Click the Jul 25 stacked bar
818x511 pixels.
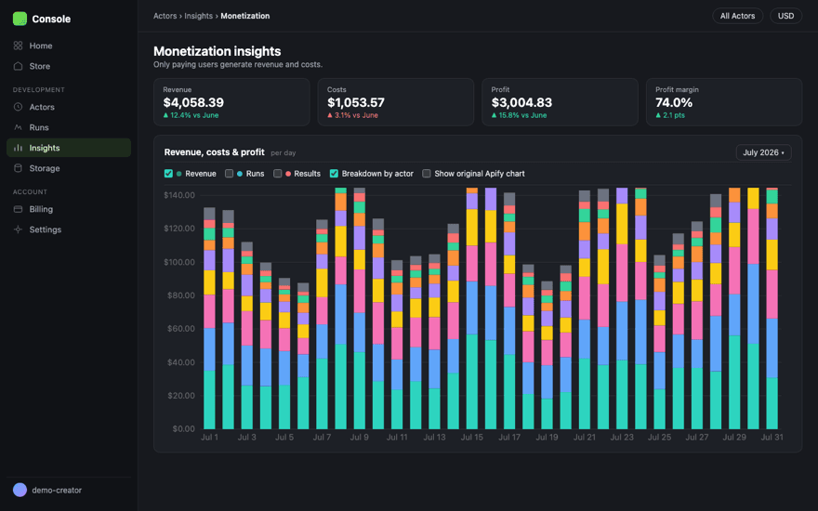(659, 342)
